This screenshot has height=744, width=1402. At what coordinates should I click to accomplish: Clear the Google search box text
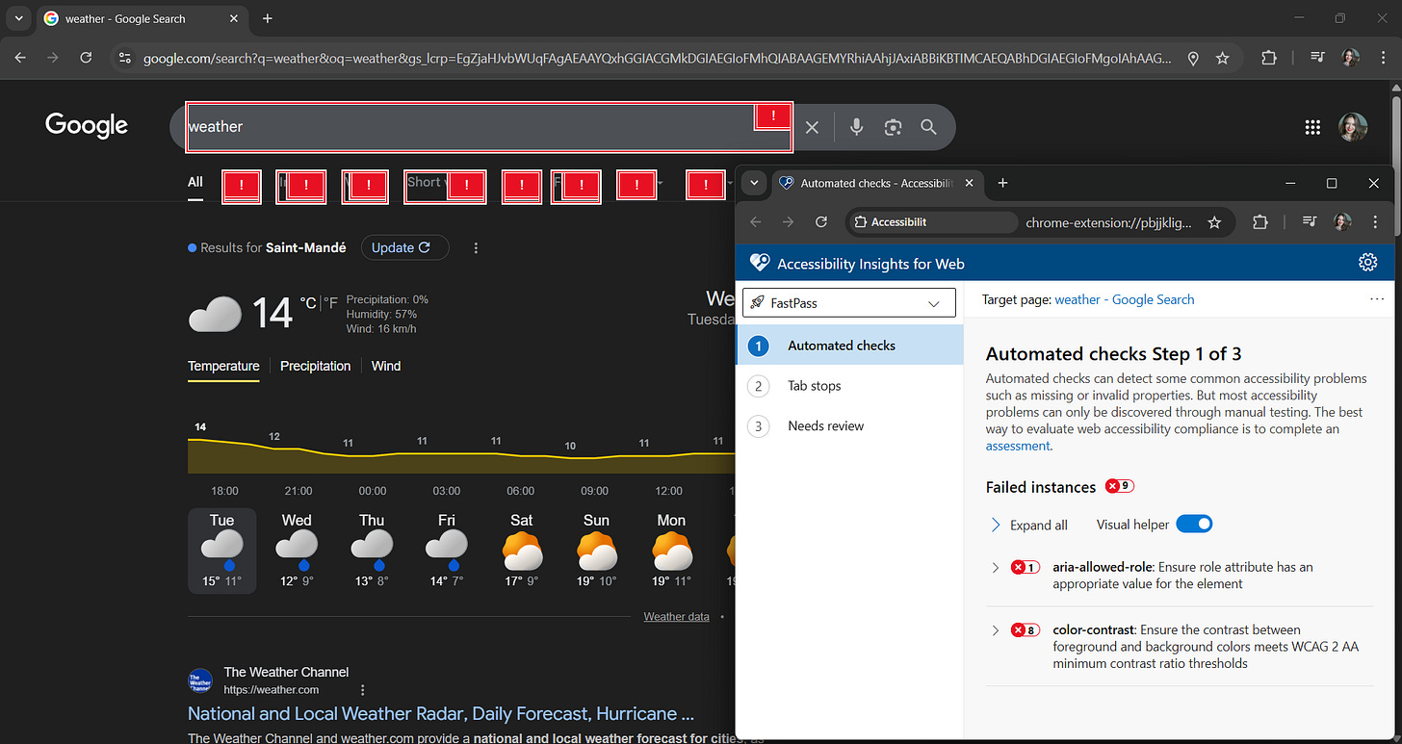point(812,127)
